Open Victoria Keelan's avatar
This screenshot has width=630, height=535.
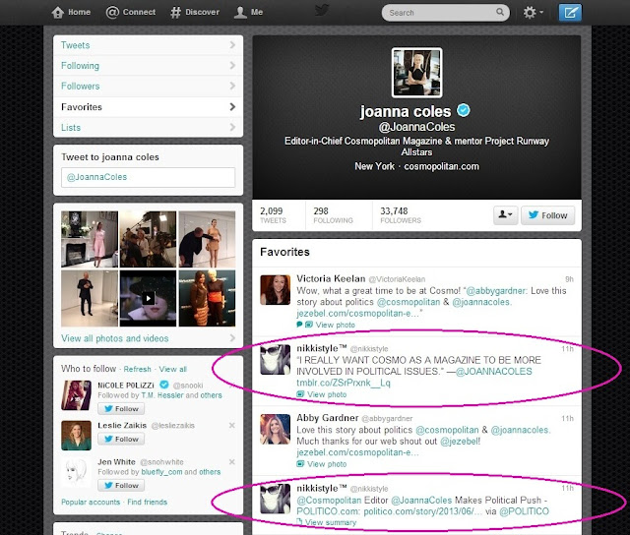click(276, 290)
